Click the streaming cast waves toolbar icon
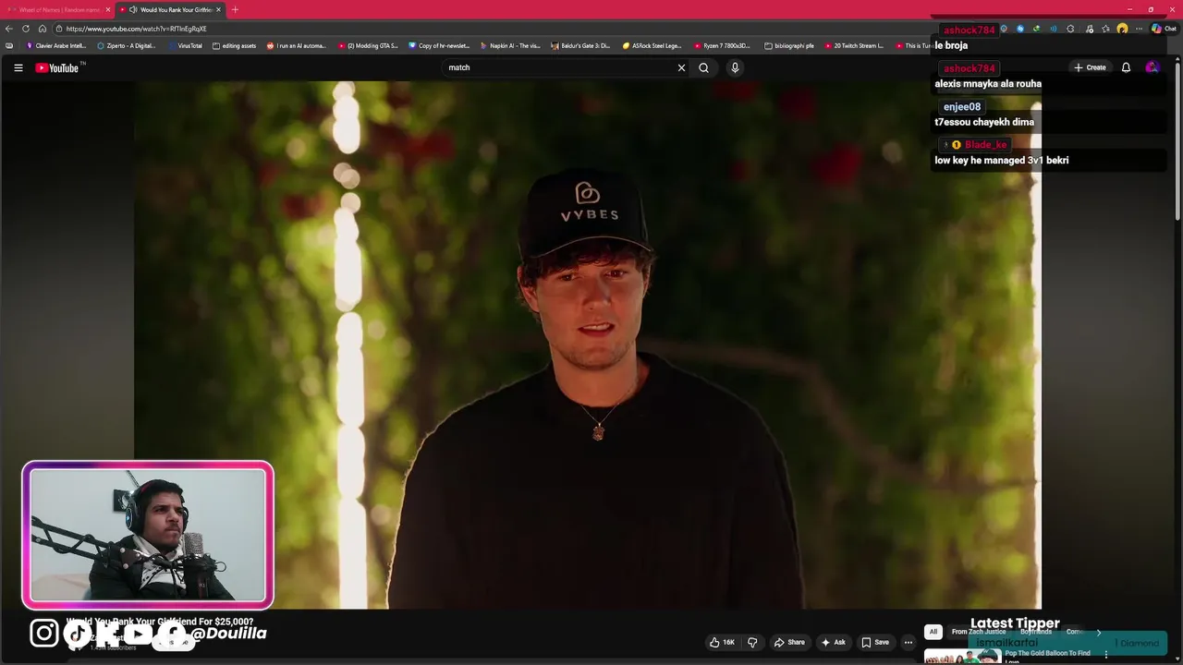The image size is (1183, 665). [1053, 29]
